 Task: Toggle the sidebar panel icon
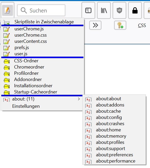click(x=88, y=10)
